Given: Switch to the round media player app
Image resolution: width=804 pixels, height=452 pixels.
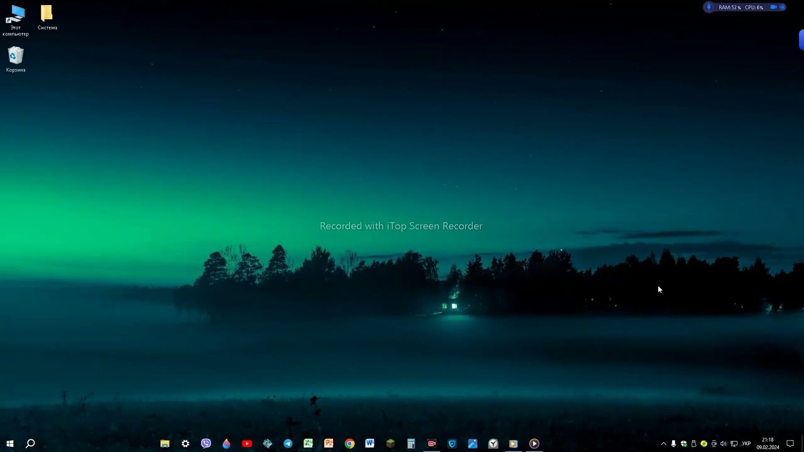Looking at the screenshot, I should click(x=534, y=444).
